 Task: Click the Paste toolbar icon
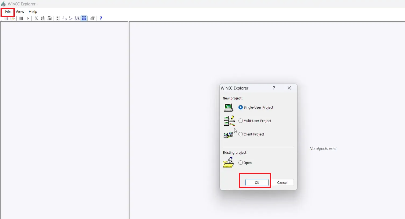(x=50, y=18)
